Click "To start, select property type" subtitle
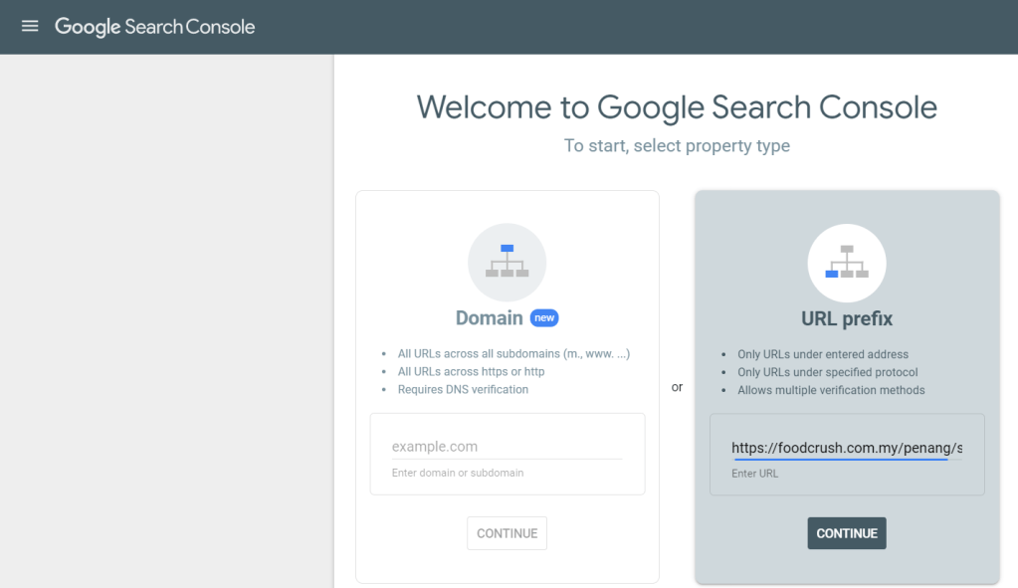Image resolution: width=1018 pixels, height=588 pixels. point(677,146)
